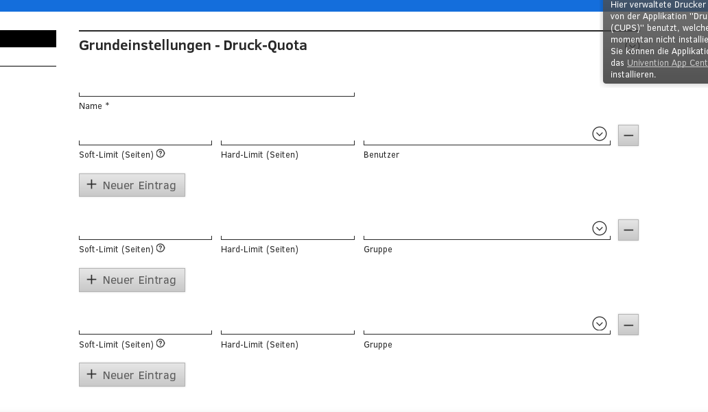The image size is (708, 412).
Task: Click the Hard-Limit field in Benutzer row
Action: pos(287,135)
